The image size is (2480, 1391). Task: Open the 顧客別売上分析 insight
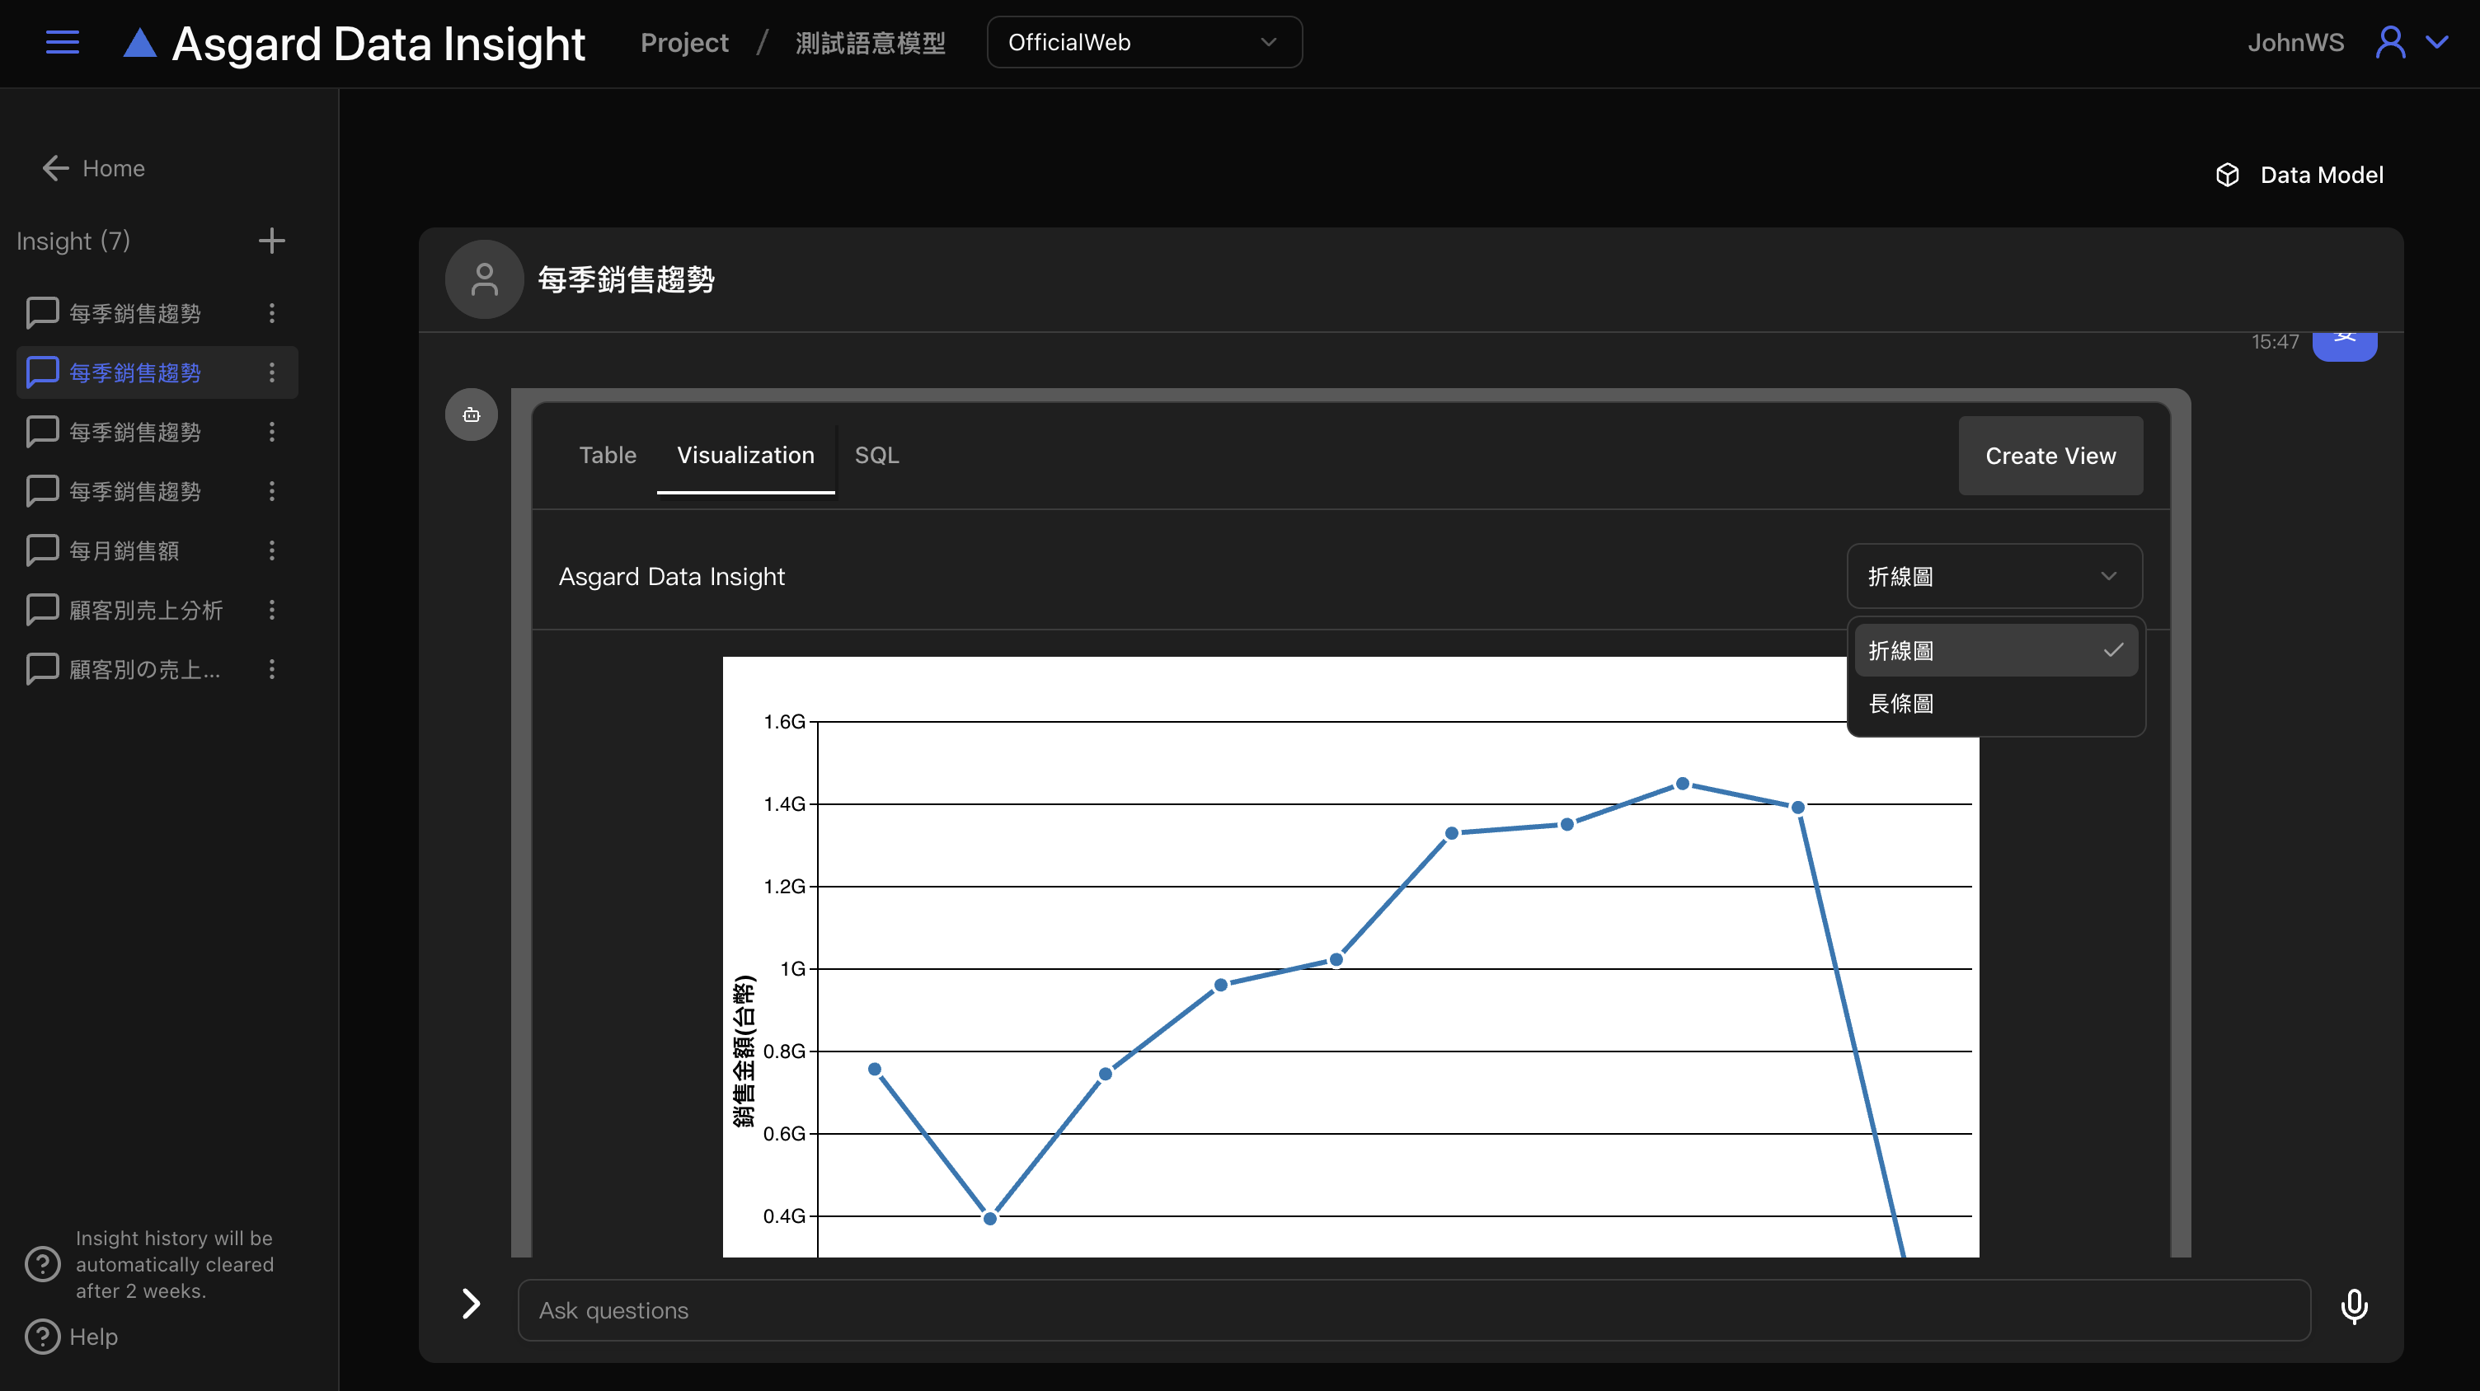145,610
